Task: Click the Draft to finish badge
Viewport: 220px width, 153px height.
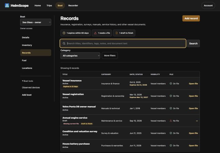Action: [x=87, y=124]
